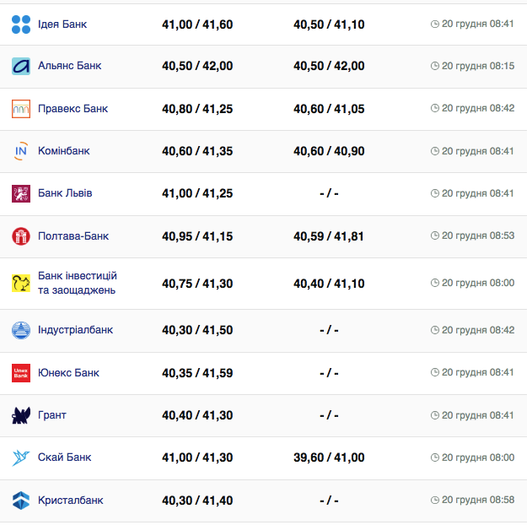The width and height of the screenshot is (532, 525).
Task: Open the Ідея Банк link
Action: [62, 24]
